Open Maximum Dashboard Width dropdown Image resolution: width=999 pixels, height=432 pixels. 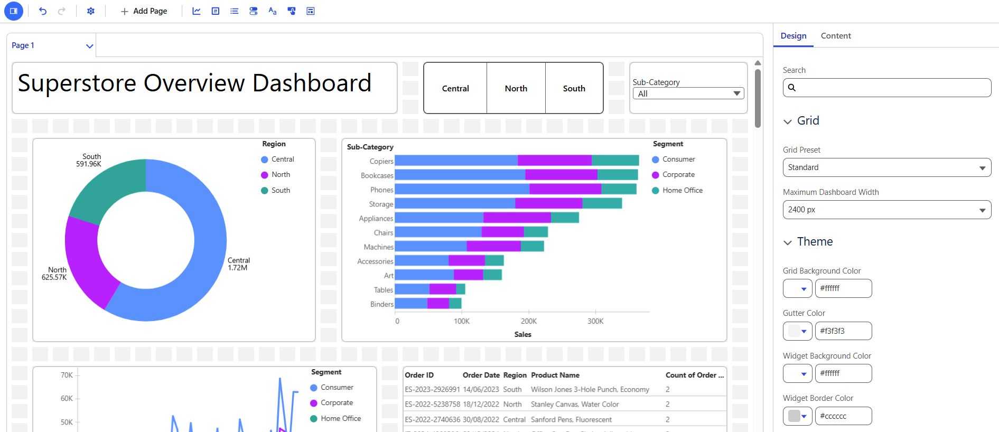pyautogui.click(x=887, y=210)
